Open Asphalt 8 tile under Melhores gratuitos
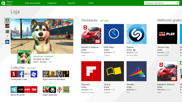 coord(167,71)
